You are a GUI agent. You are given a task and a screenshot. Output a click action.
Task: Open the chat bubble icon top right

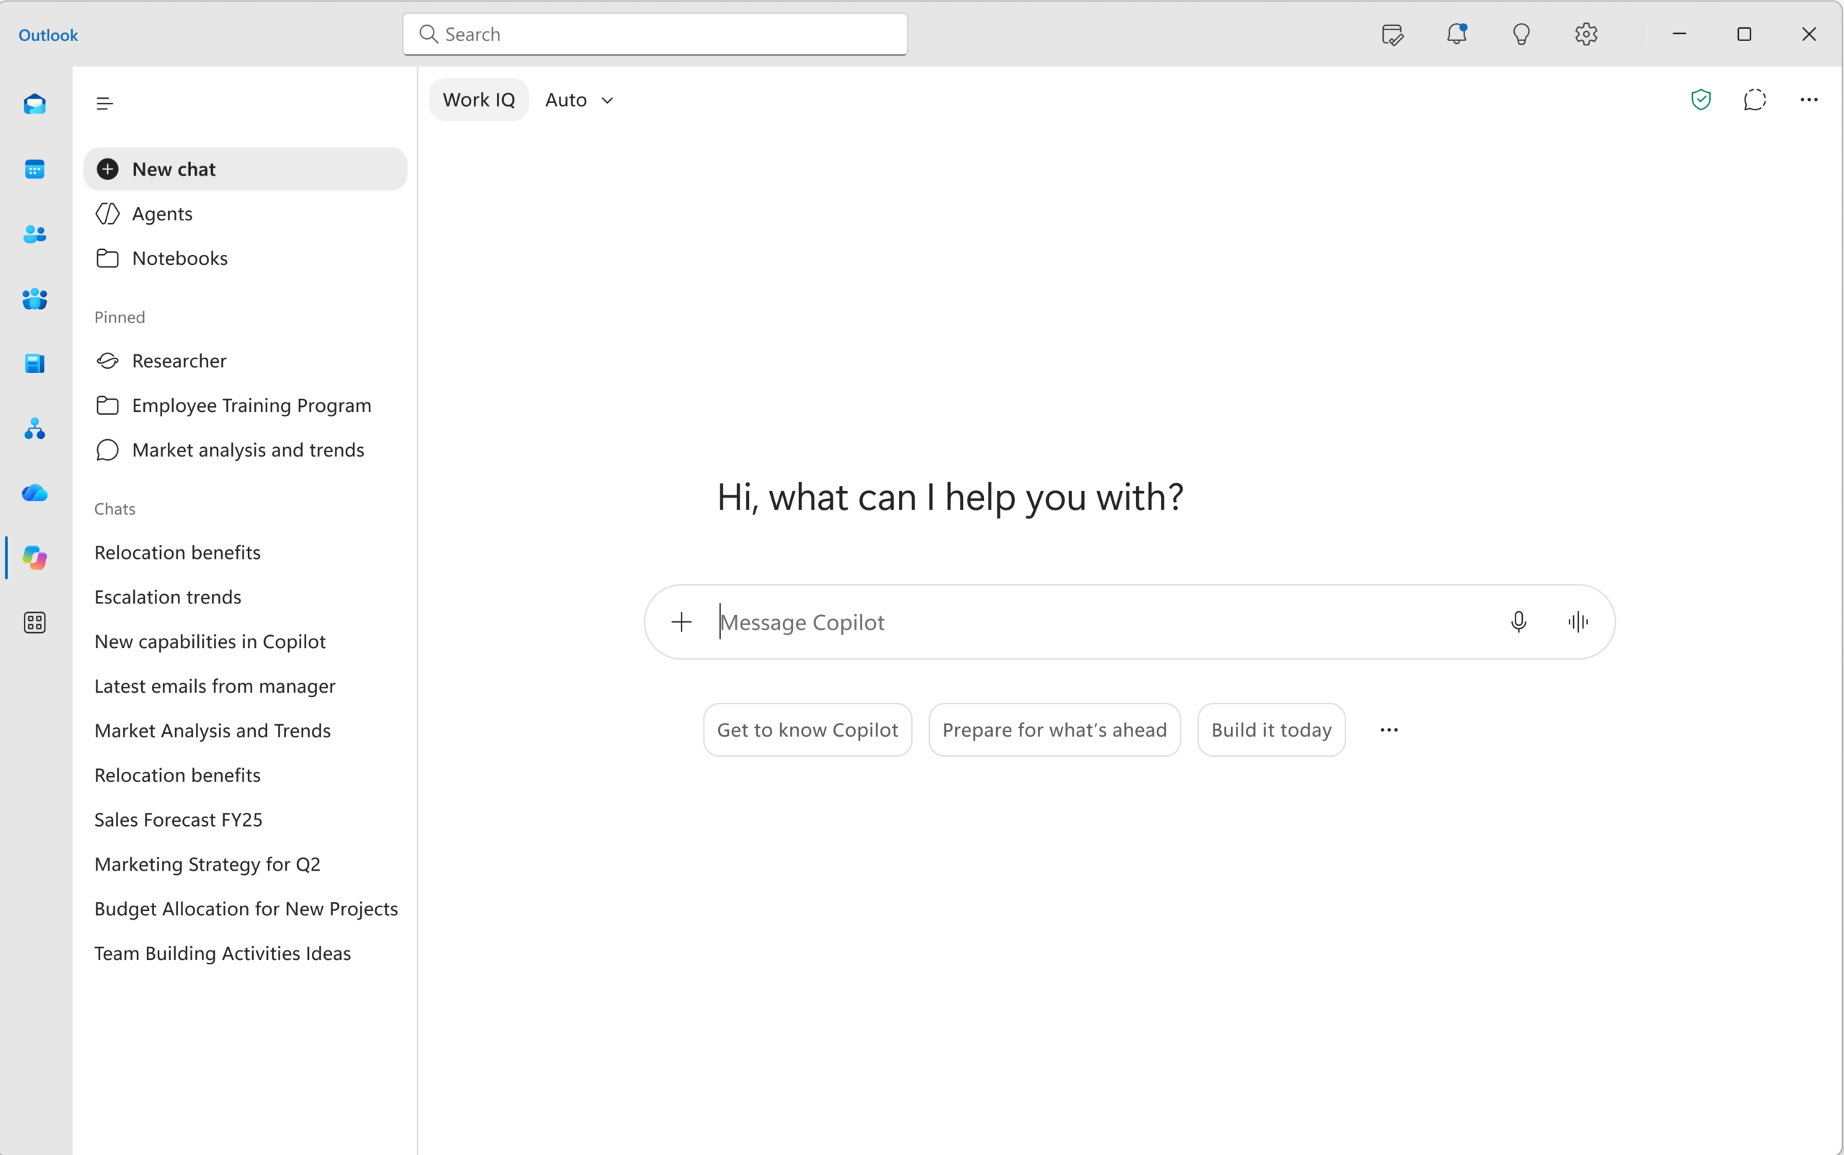point(1755,100)
